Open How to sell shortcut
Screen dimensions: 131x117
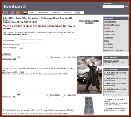109,47
